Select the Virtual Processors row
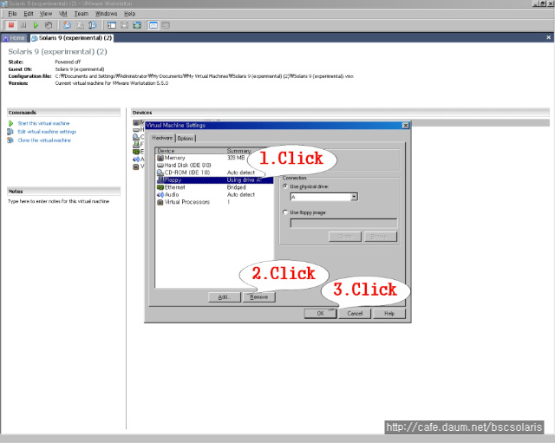This screenshot has height=443, width=555. pos(214,202)
